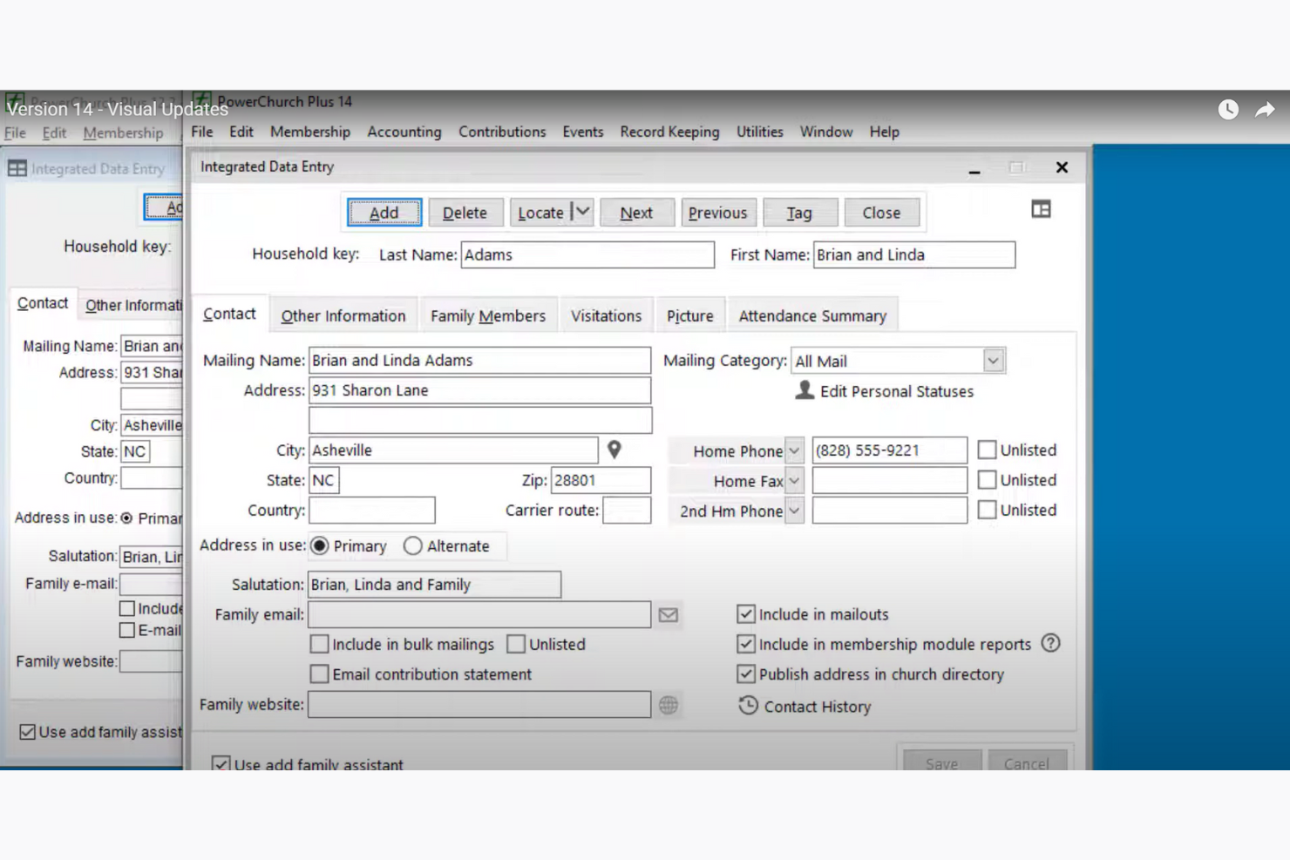Click the Close button in toolbar
Viewport: 1290px width, 860px height.
(881, 213)
